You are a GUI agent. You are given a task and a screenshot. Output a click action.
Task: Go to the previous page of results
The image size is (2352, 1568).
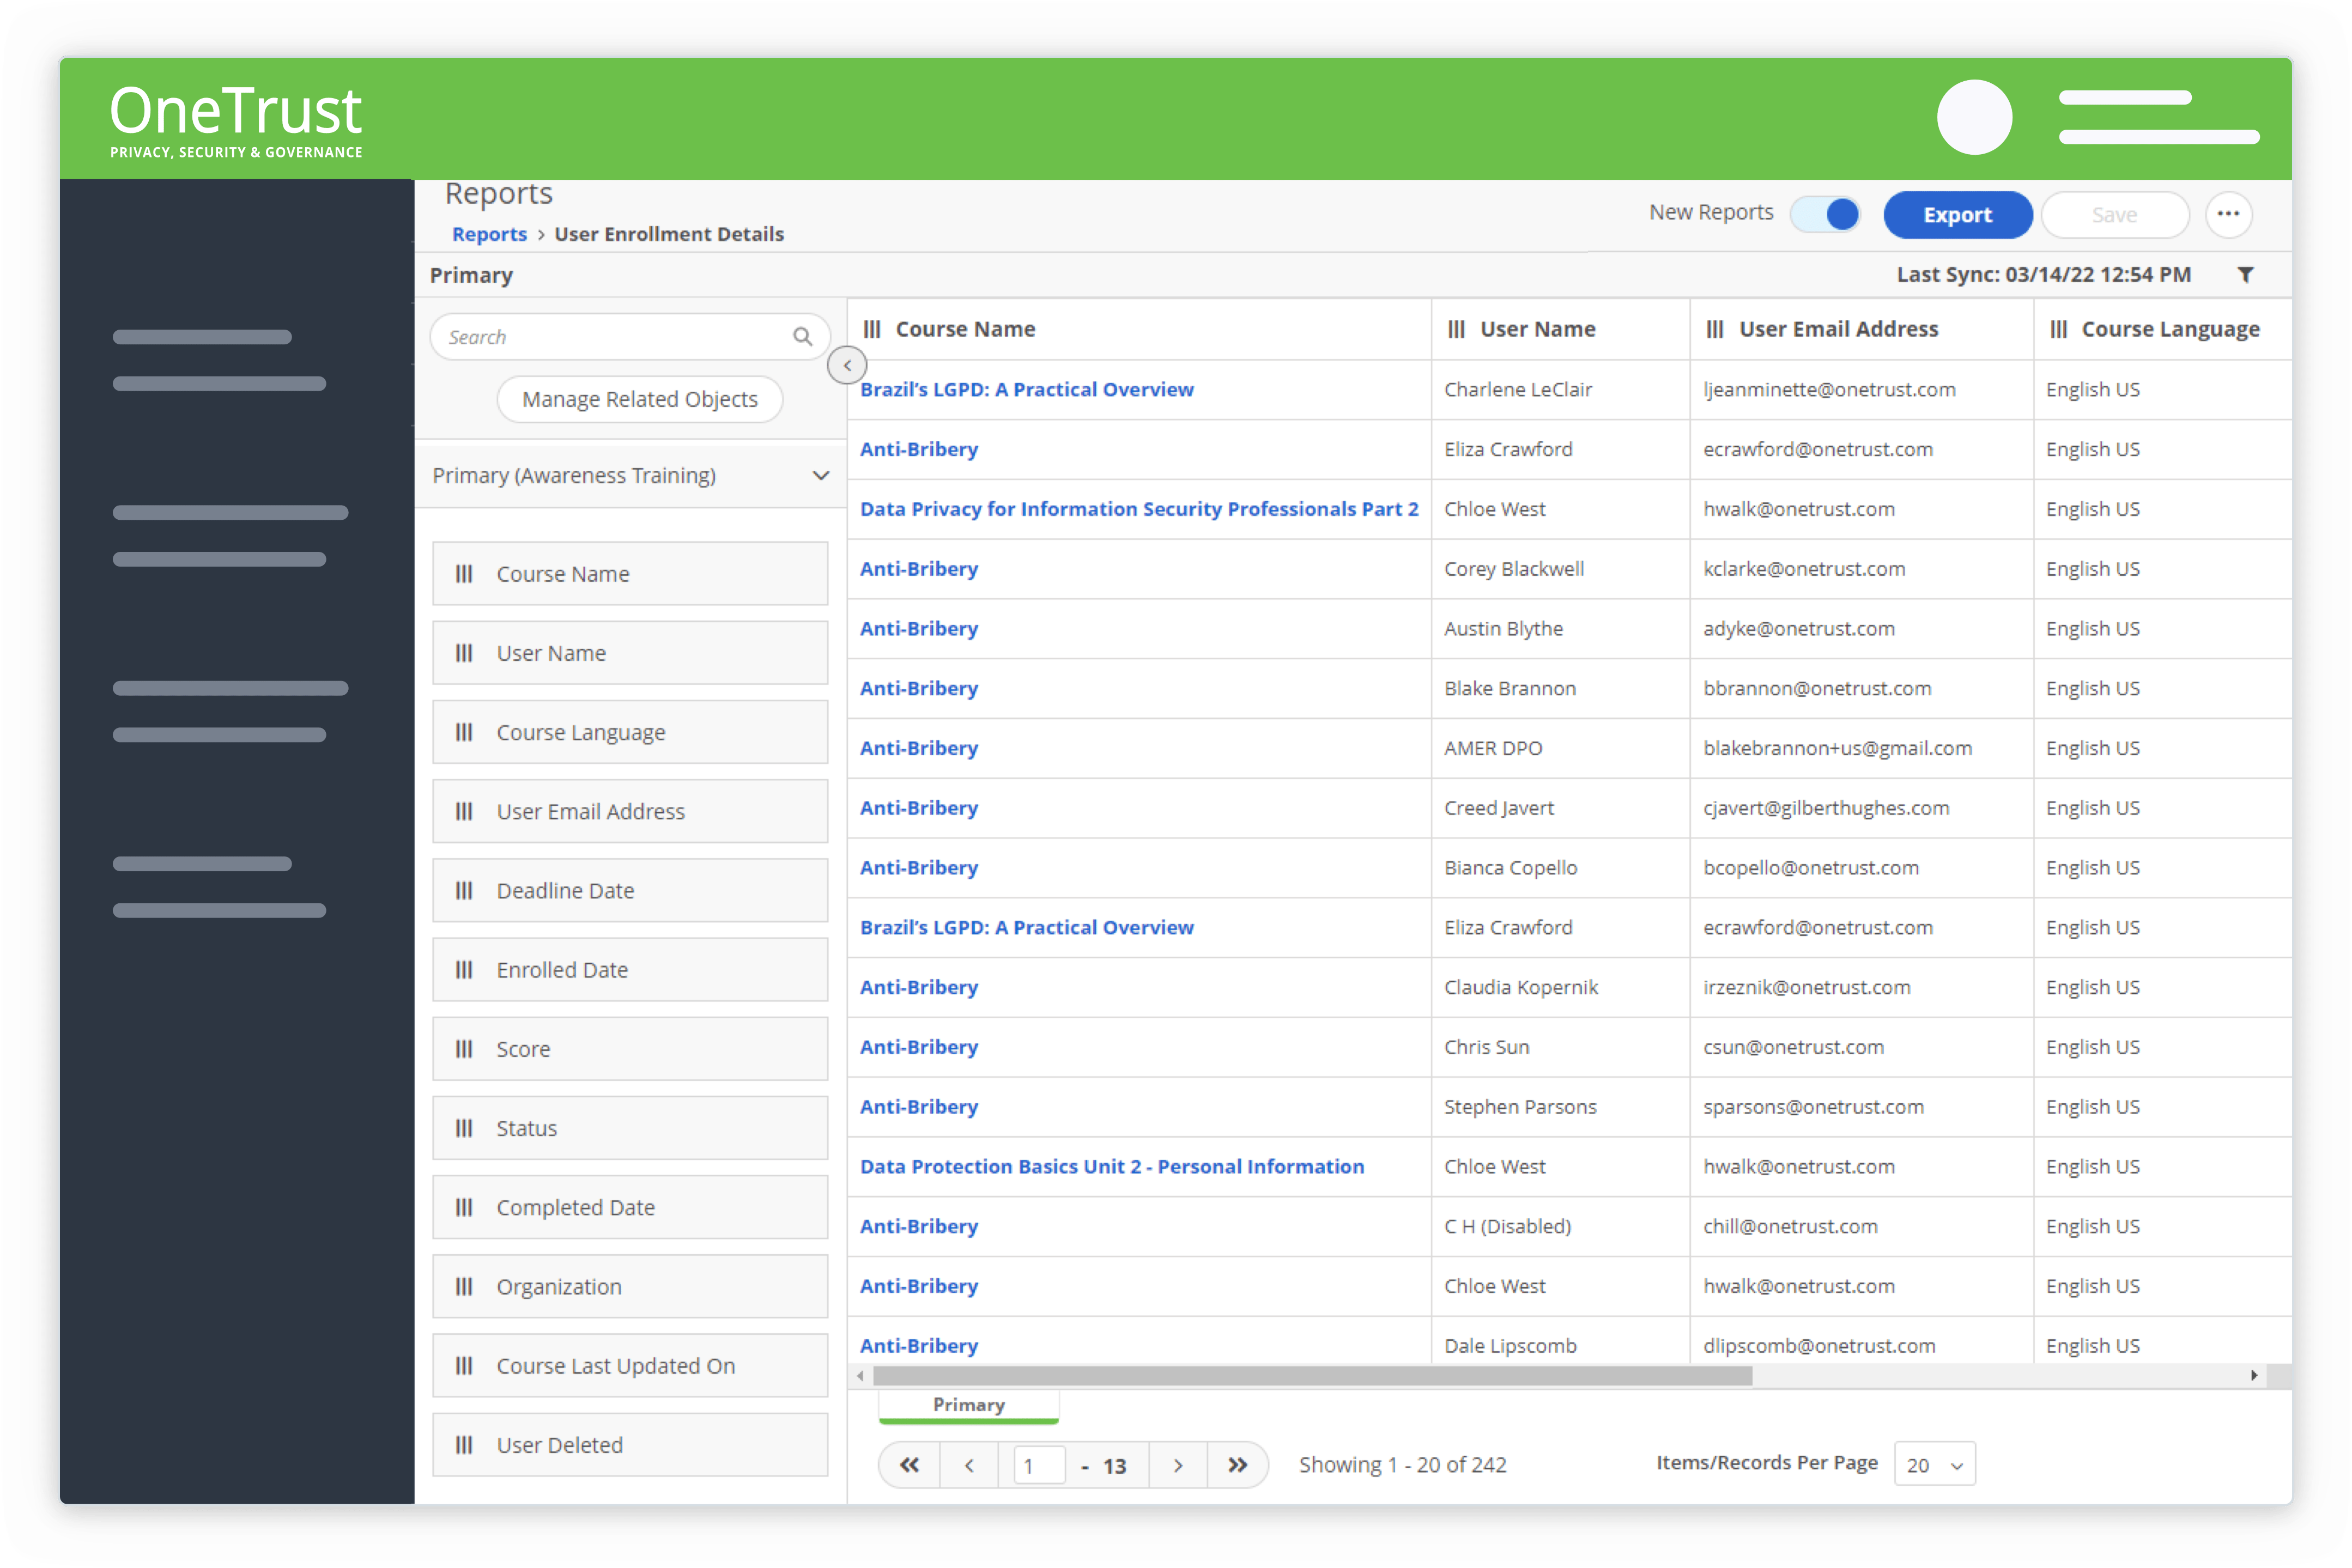click(x=969, y=1465)
